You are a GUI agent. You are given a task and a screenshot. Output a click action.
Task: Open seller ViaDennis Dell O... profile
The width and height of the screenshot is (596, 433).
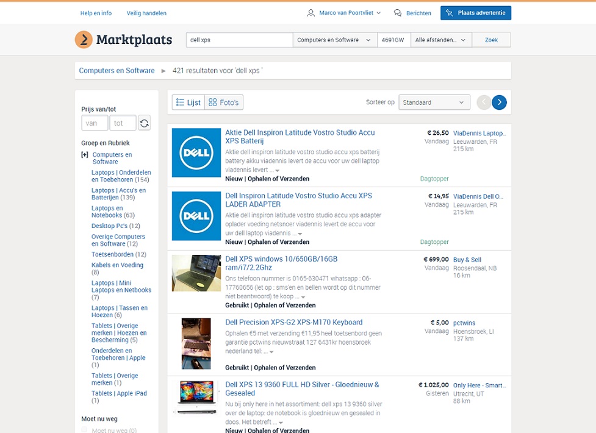[478, 196]
